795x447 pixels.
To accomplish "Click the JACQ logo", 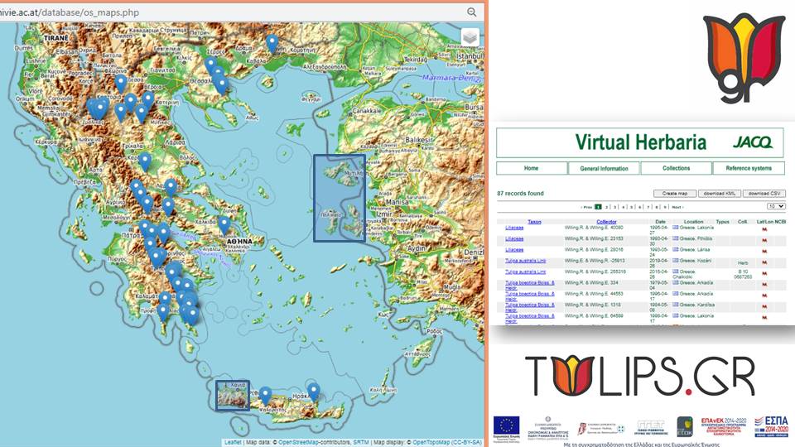I will [x=753, y=142].
